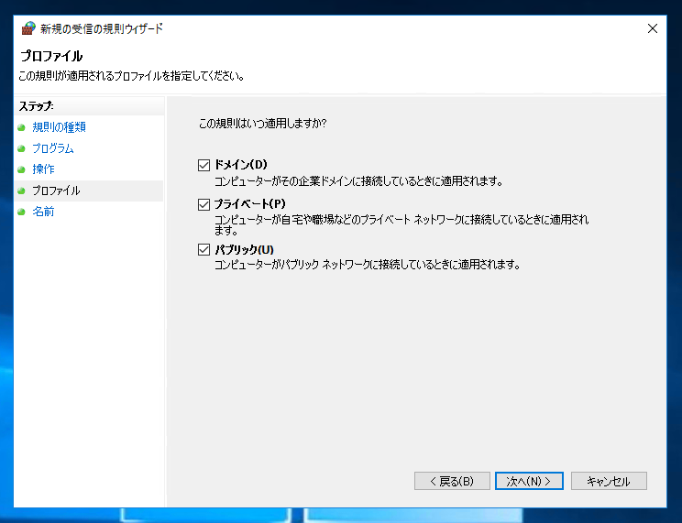The width and height of the screenshot is (682, 523).
Task: Click the パブリック network description text
Action: coord(368,265)
